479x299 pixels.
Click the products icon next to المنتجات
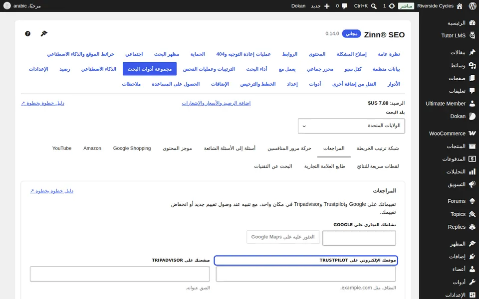pyautogui.click(x=473, y=146)
